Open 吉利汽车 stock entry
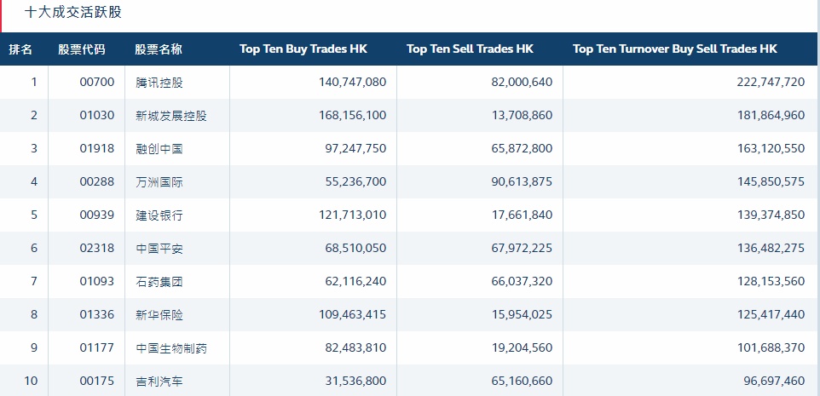 point(159,382)
